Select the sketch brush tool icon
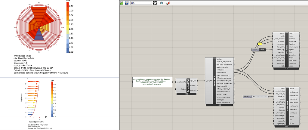The image size is (308, 130). tap(168, 3)
